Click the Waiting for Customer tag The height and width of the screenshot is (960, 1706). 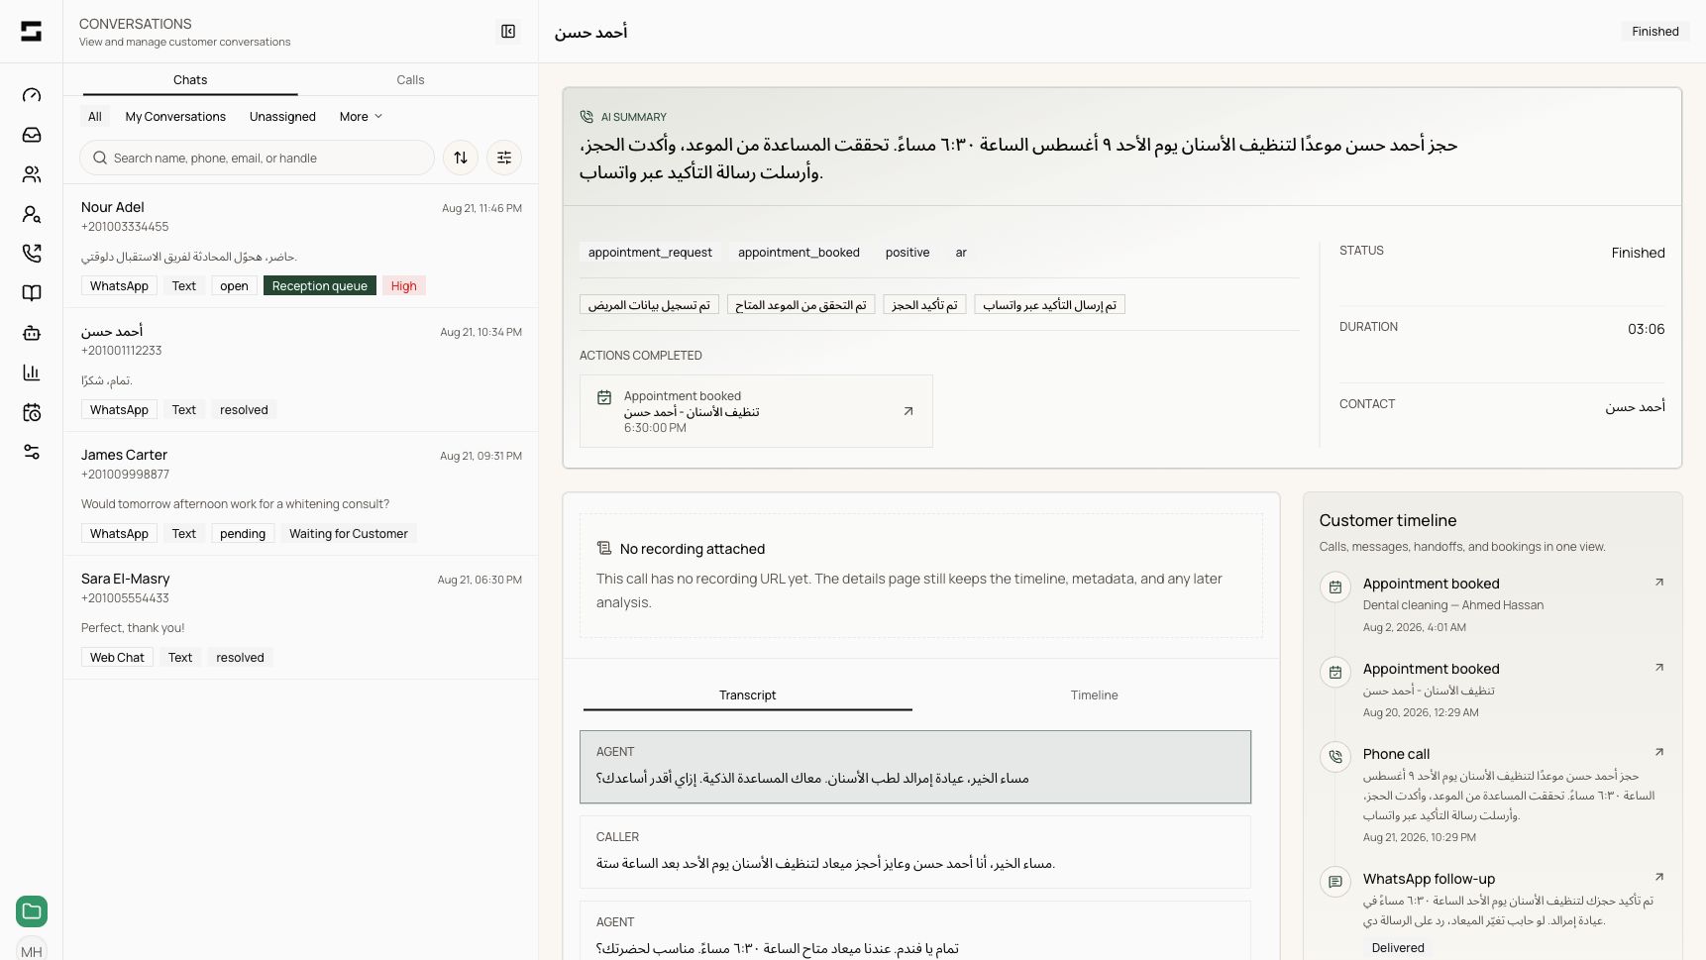pos(349,534)
